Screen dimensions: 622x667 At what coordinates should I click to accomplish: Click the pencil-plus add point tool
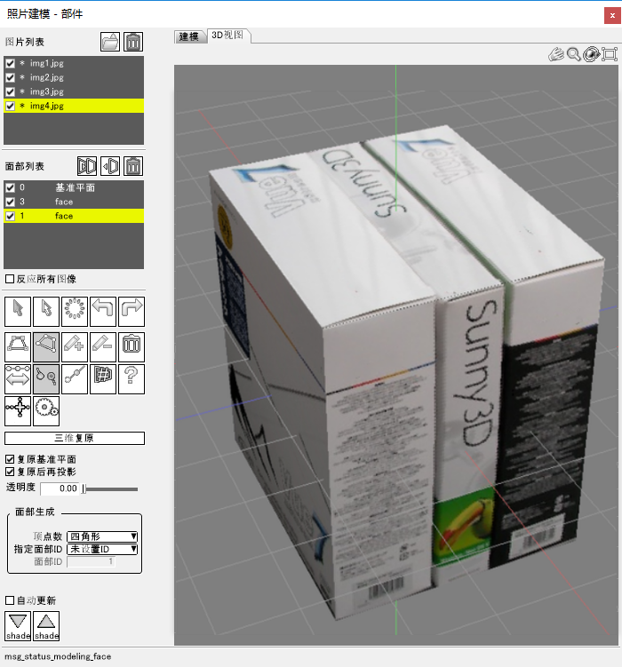pos(75,346)
